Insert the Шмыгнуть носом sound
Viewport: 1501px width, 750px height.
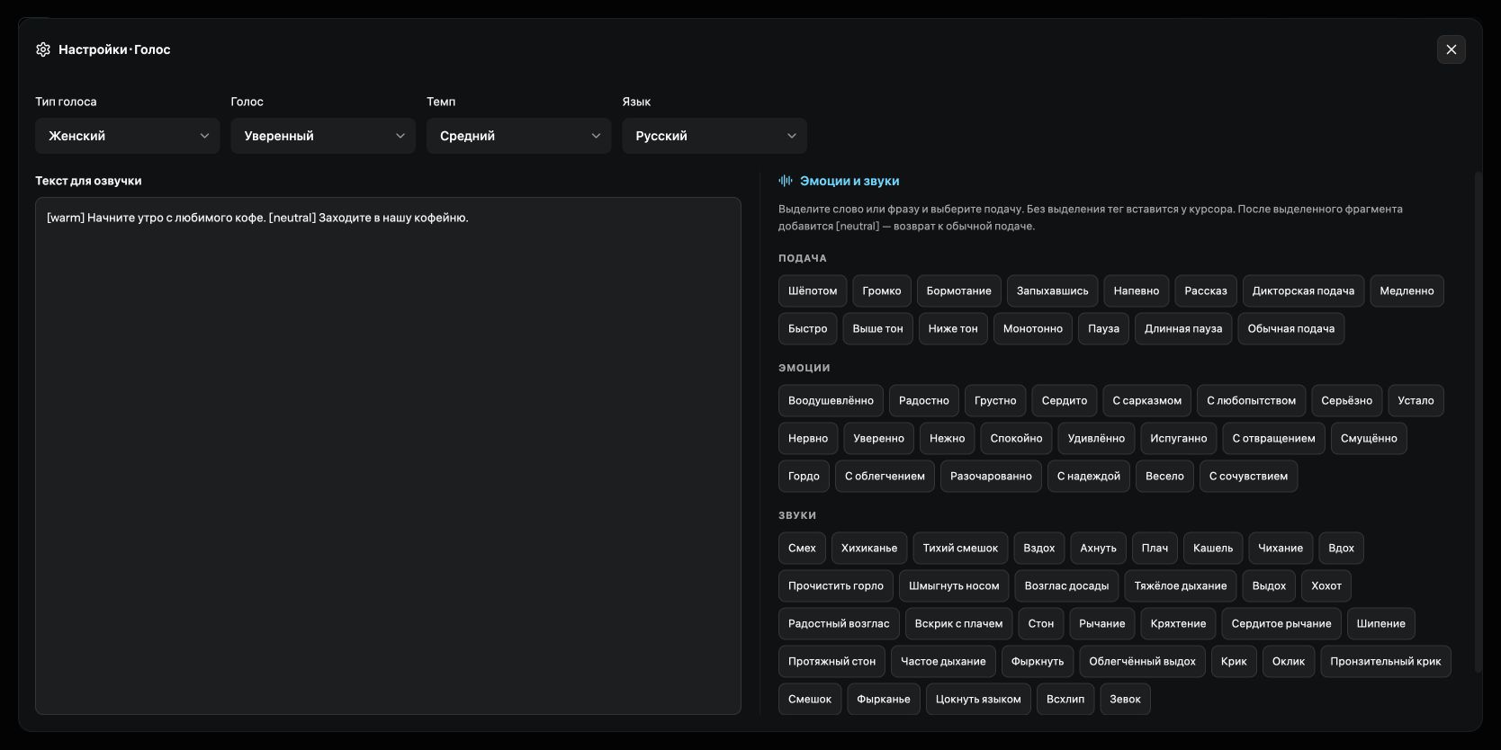954,585
